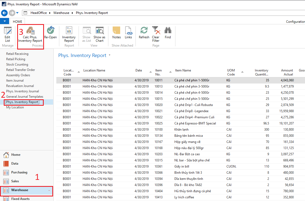Click the Dynamics NAV title bar icon
The image size is (305, 201).
click(x=4, y=4)
